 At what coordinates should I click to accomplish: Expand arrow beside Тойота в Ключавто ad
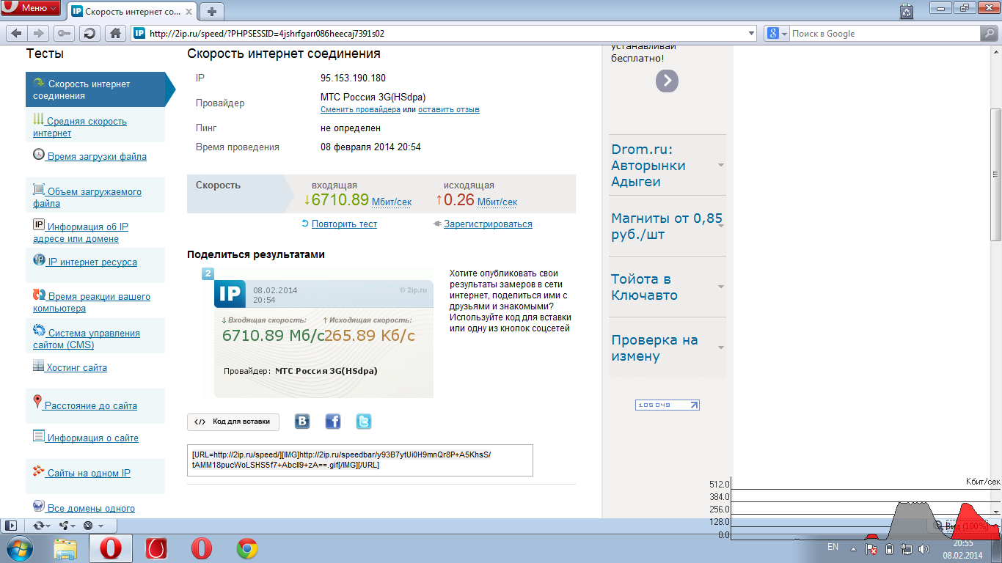click(721, 287)
